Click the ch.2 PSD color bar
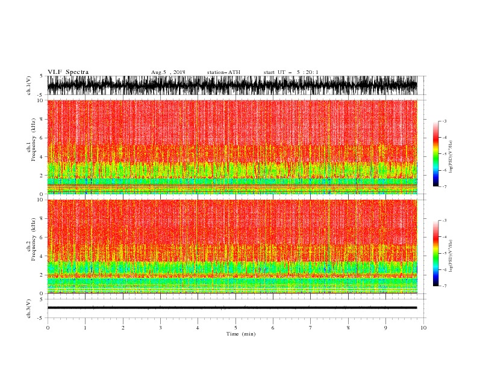This screenshot has height=368, width=477. [x=435, y=253]
